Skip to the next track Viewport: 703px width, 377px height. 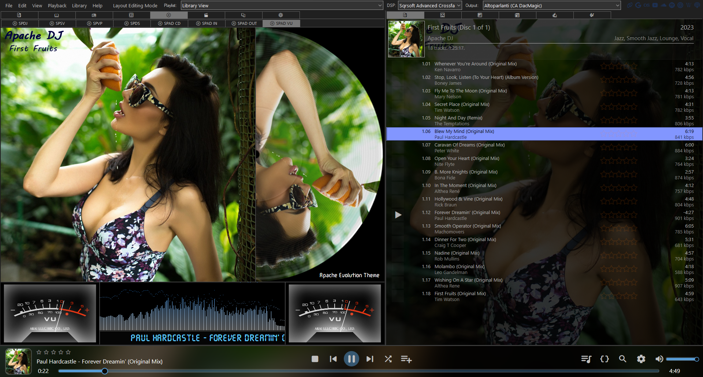click(370, 359)
